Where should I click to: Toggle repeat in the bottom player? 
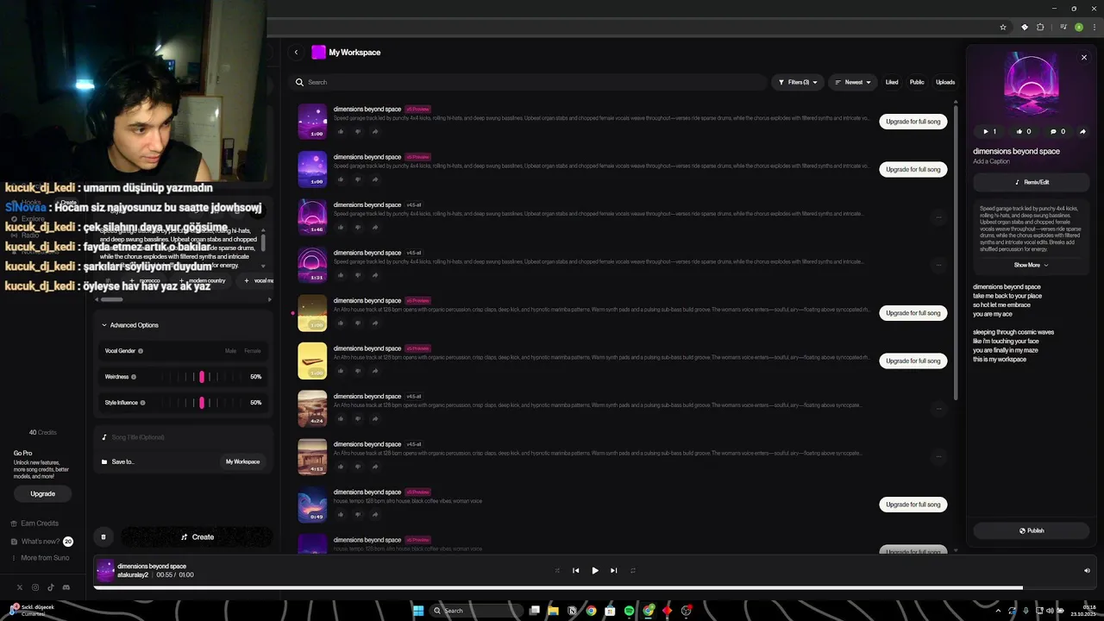coord(632,570)
